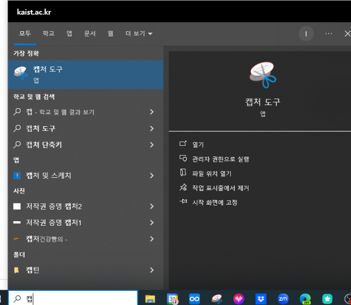
Task: Switch to the 문서 tab
Action: coord(90,33)
